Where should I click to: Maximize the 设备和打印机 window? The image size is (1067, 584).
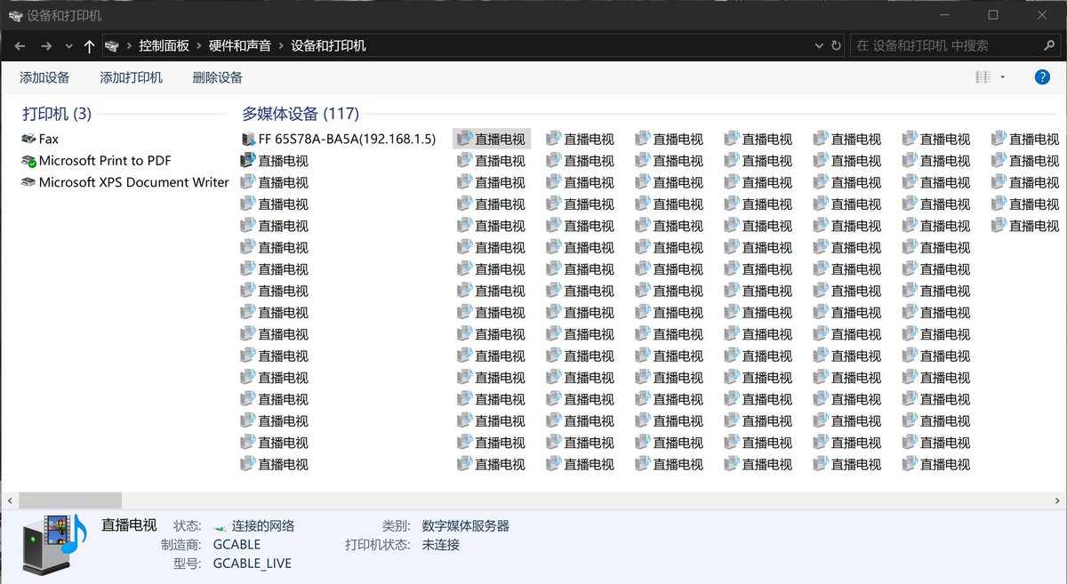(x=993, y=15)
